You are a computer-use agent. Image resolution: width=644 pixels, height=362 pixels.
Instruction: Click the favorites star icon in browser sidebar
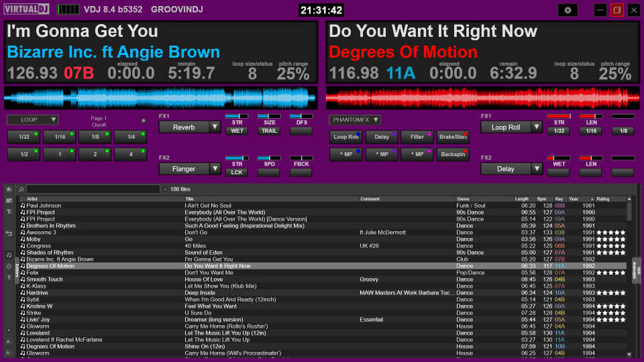pyautogui.click(x=9, y=190)
